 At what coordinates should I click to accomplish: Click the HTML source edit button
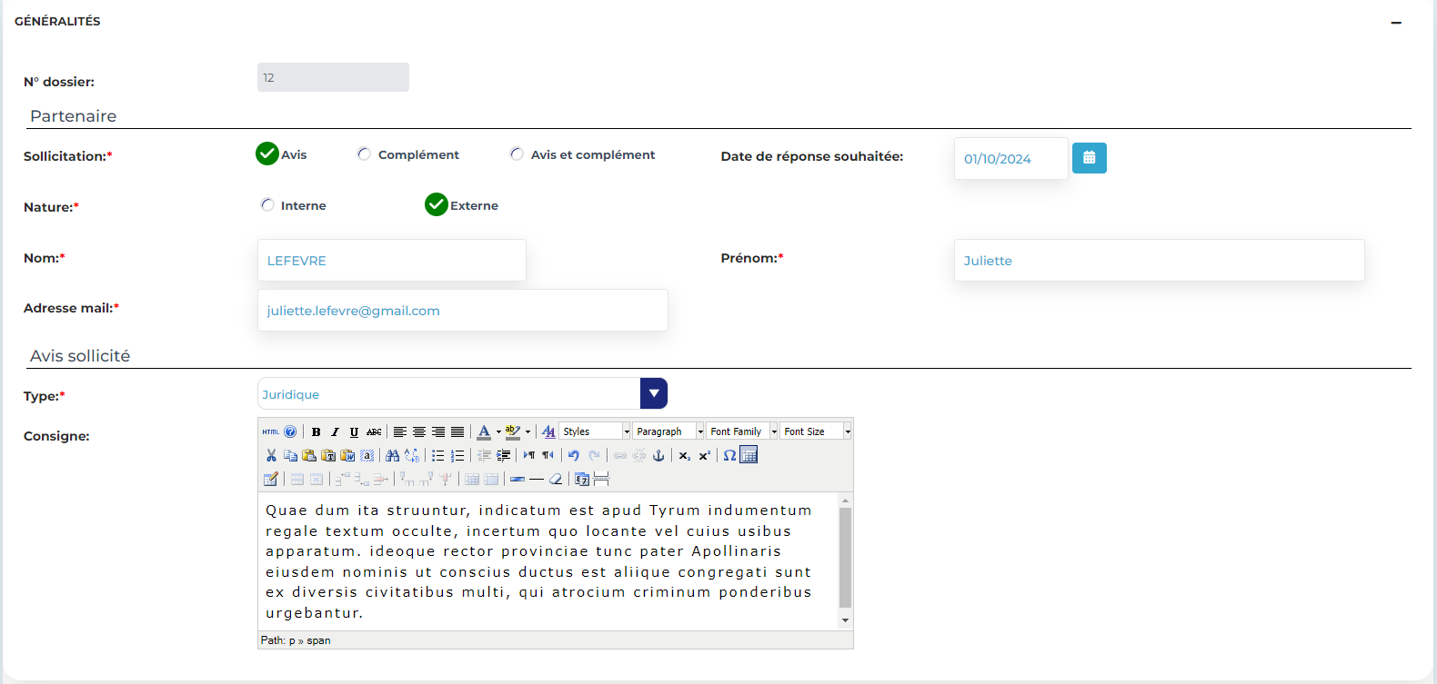click(271, 432)
